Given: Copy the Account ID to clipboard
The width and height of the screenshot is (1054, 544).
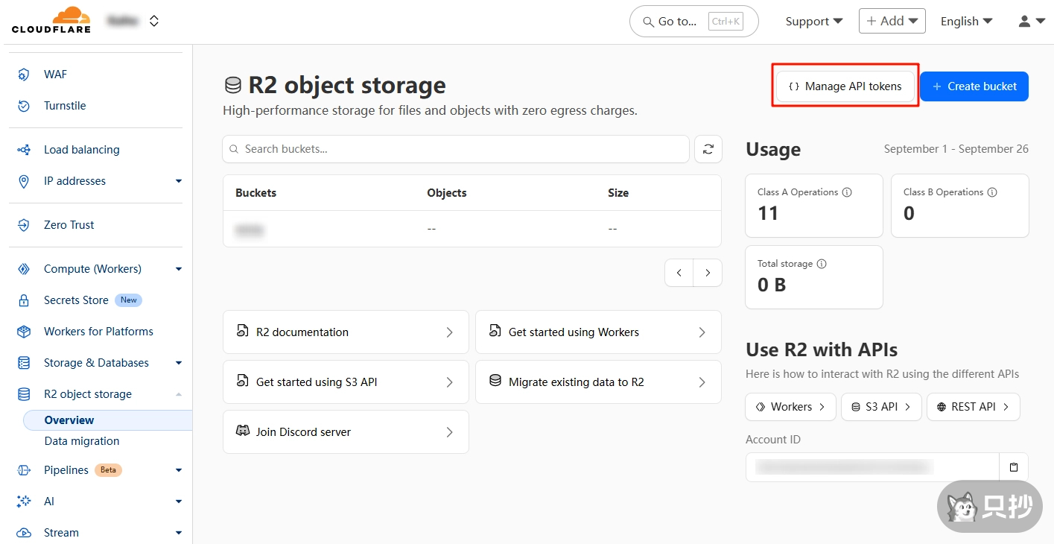Looking at the screenshot, I should (x=1013, y=467).
